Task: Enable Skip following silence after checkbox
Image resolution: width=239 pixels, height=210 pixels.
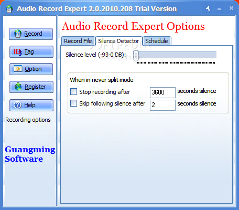Action: [73, 103]
